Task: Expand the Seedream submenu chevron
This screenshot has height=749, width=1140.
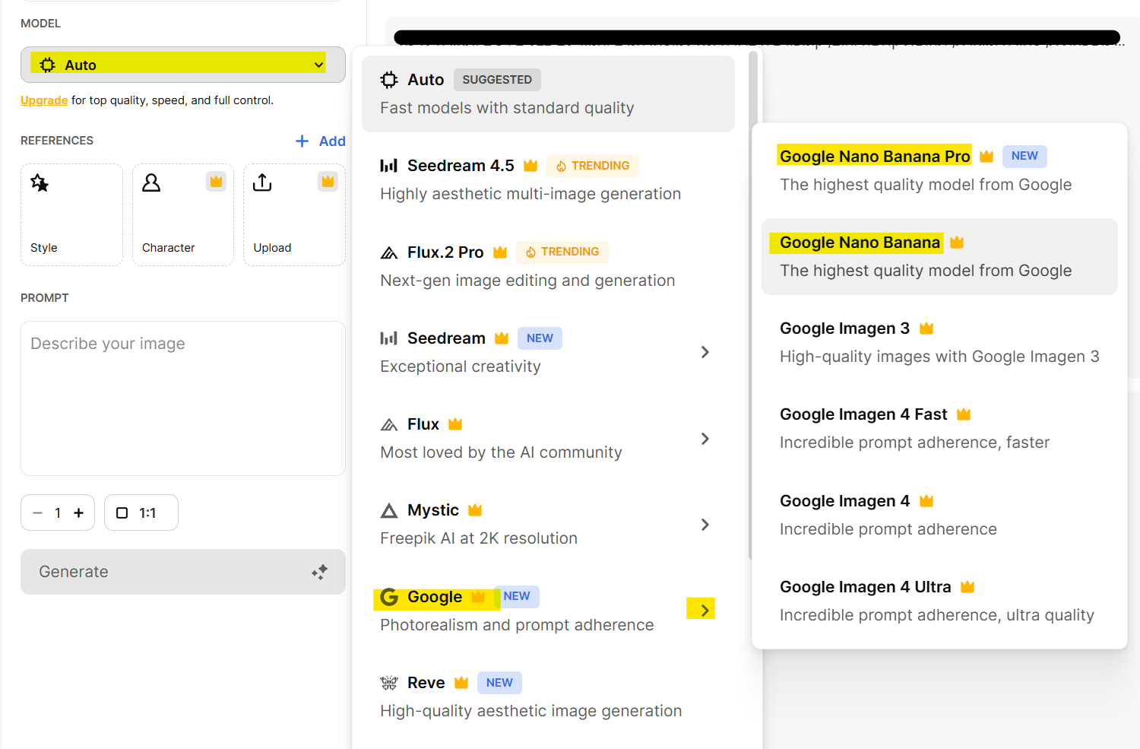Action: click(x=705, y=352)
